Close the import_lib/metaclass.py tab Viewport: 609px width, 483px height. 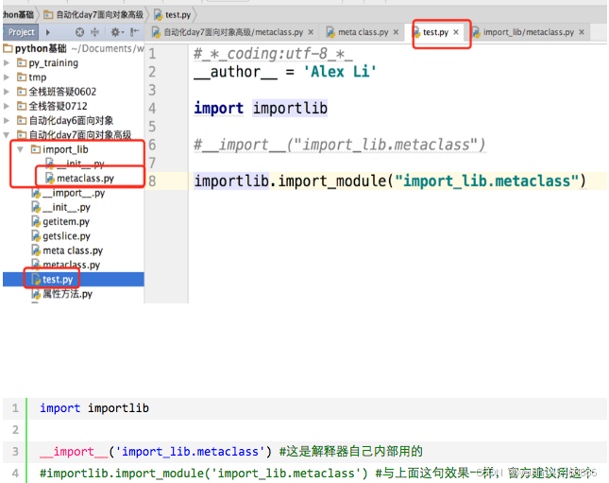pyautogui.click(x=582, y=32)
